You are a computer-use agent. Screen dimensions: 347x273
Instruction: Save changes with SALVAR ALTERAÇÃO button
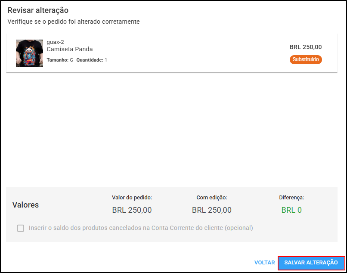tap(311, 263)
